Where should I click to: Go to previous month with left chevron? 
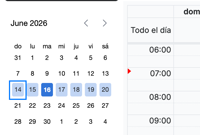(86, 23)
